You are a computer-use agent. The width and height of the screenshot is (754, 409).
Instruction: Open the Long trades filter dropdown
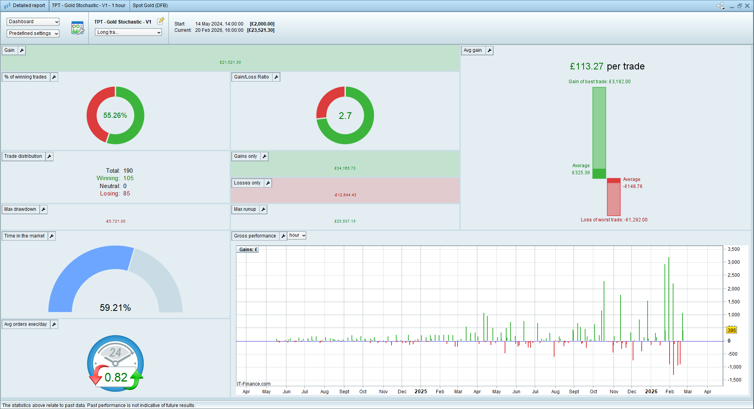point(128,32)
